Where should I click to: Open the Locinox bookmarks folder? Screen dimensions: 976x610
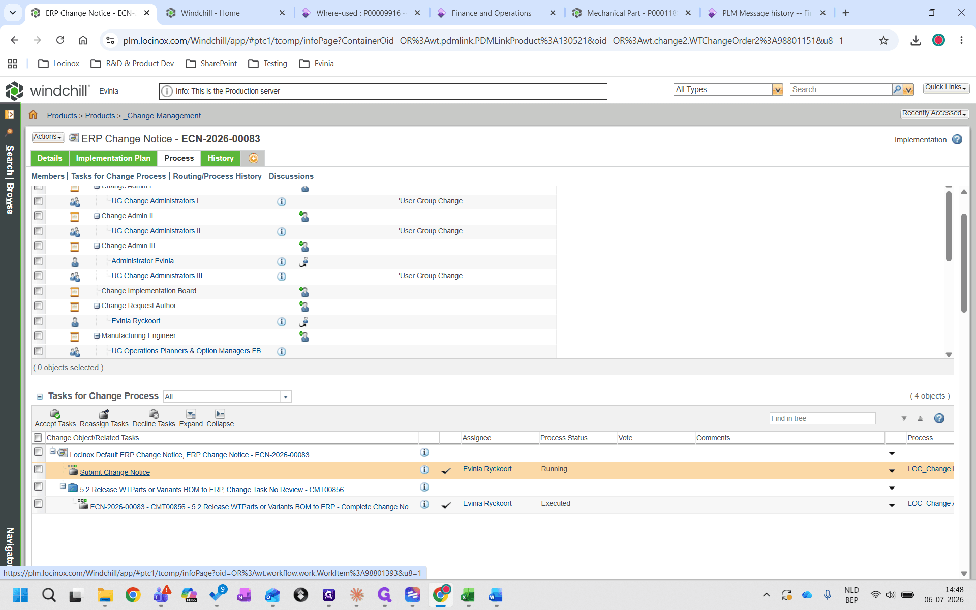59,64
